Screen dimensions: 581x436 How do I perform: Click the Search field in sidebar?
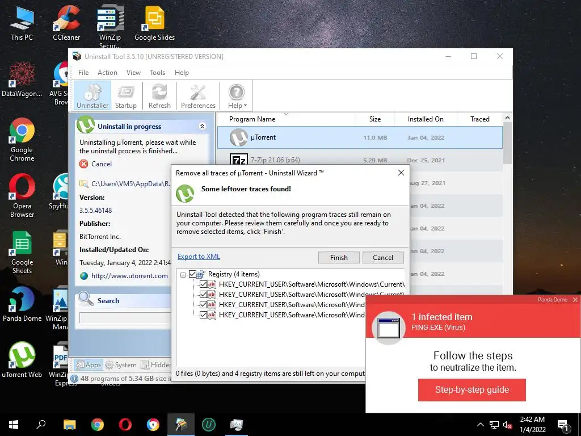(x=125, y=318)
